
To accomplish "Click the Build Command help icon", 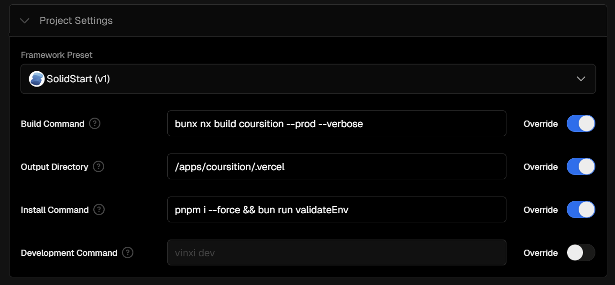I will 95,124.
